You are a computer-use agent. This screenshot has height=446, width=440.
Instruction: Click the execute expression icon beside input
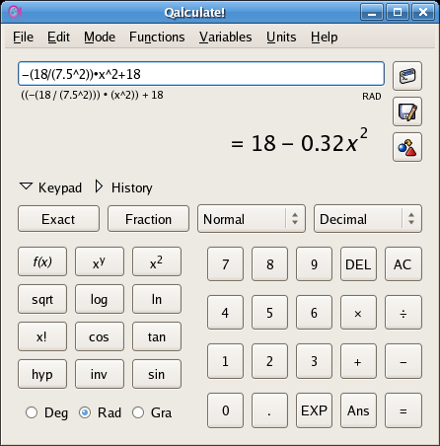pos(407,76)
